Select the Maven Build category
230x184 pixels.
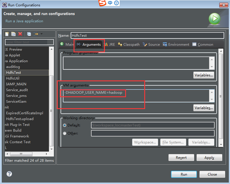(13, 130)
